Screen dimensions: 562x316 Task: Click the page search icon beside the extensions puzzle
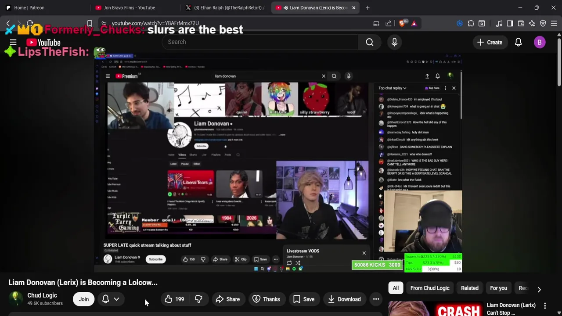click(482, 23)
